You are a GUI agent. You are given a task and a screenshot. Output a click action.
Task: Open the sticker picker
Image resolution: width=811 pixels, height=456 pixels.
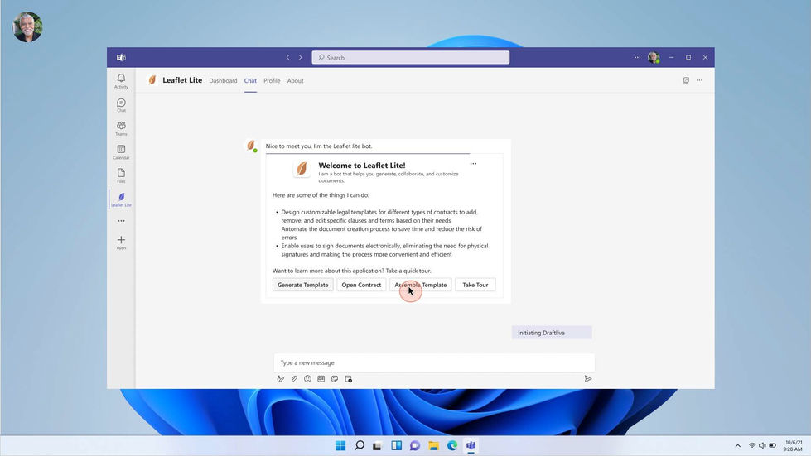click(x=335, y=378)
